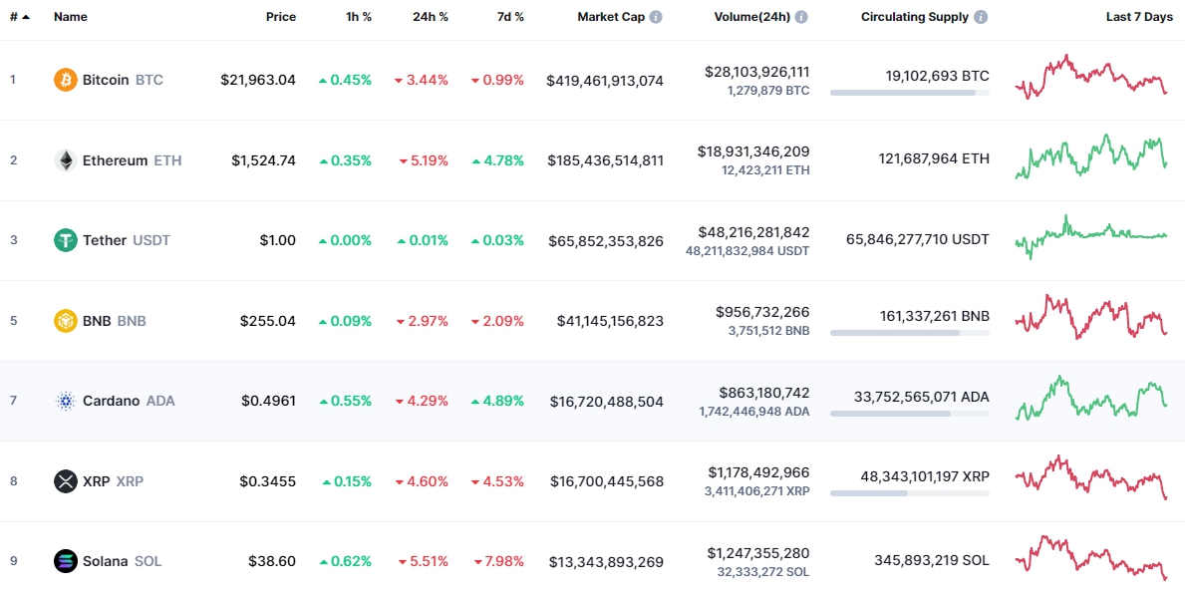Click Ethereum's circulating supply 121,687,964 ETH
This screenshot has width=1185, height=596.
[934, 158]
